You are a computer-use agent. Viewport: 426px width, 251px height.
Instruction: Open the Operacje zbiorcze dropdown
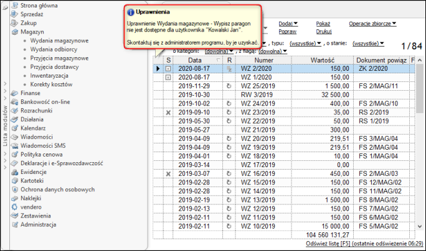[x=372, y=24]
